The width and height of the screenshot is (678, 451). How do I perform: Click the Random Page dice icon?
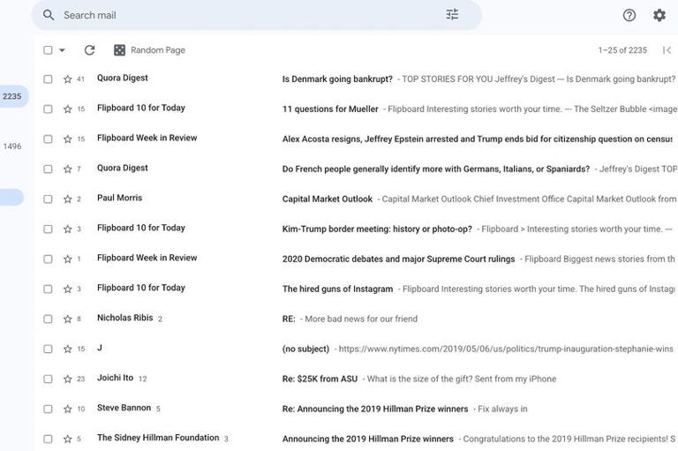click(119, 50)
